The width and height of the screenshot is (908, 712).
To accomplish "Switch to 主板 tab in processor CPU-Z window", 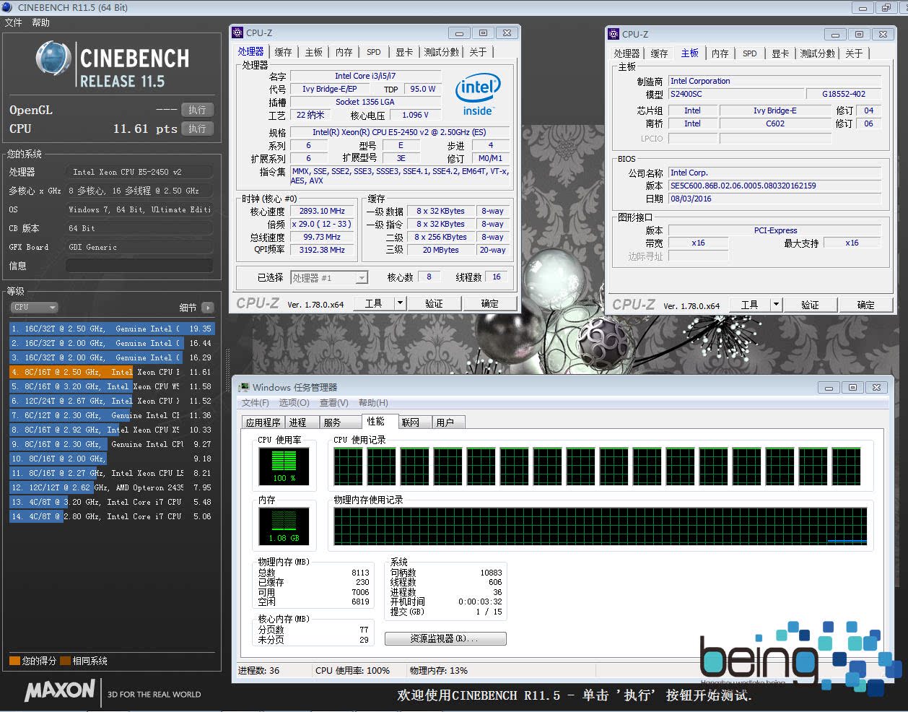I will pos(314,52).
